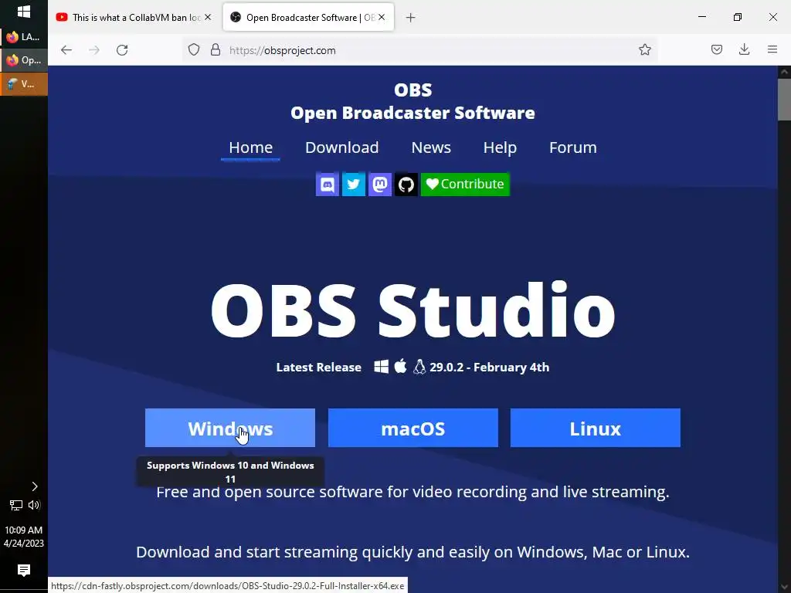Open the Forum nav item
Image resolution: width=791 pixels, height=593 pixels.
(573, 147)
